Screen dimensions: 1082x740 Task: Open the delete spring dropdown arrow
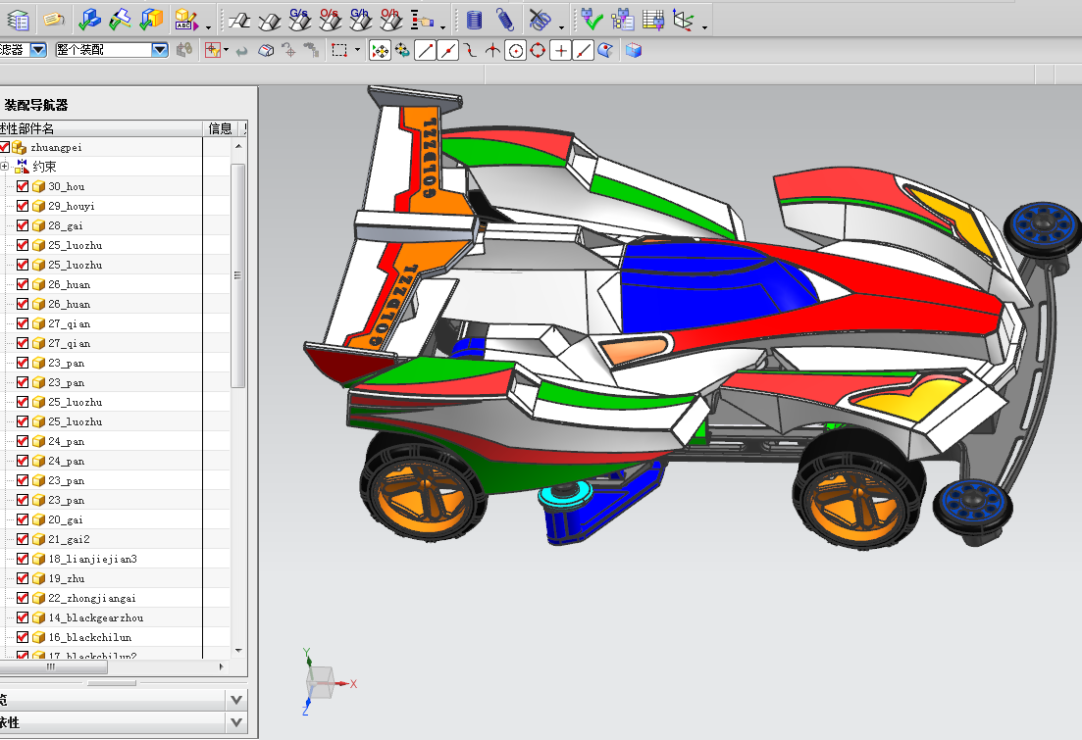[x=562, y=26]
